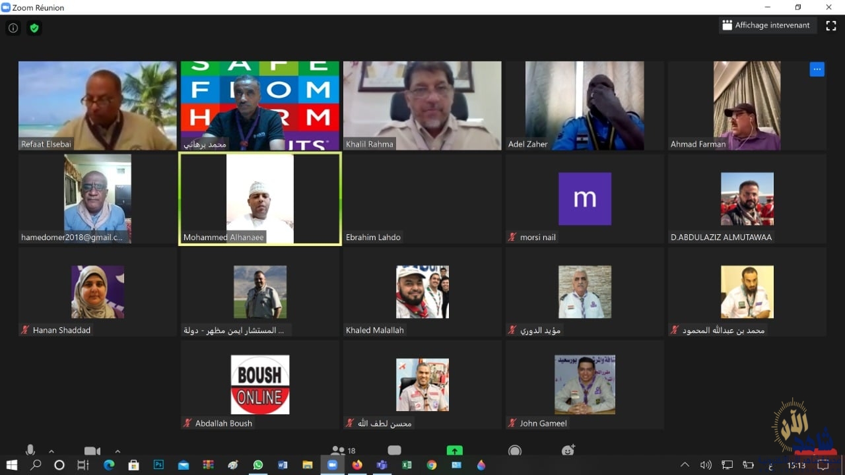
Task: Select Mohammed Alhanaee's video tile
Action: (x=260, y=199)
